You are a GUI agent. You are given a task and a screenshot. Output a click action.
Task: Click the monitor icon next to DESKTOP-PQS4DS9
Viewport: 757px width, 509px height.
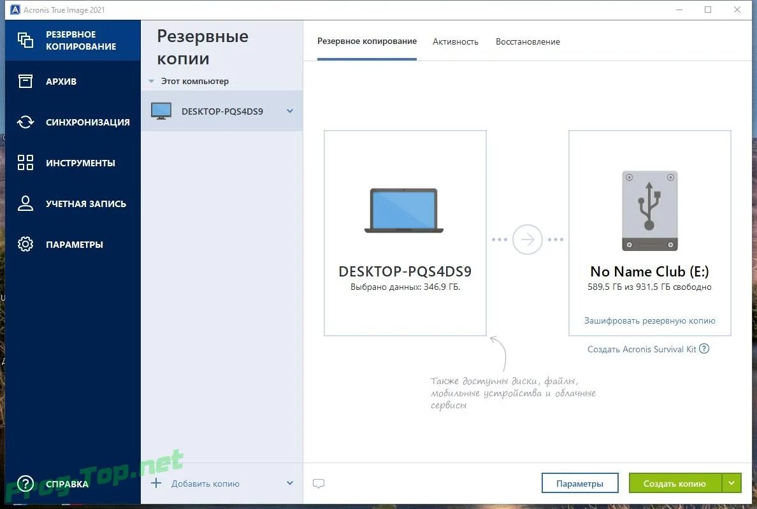pos(161,111)
